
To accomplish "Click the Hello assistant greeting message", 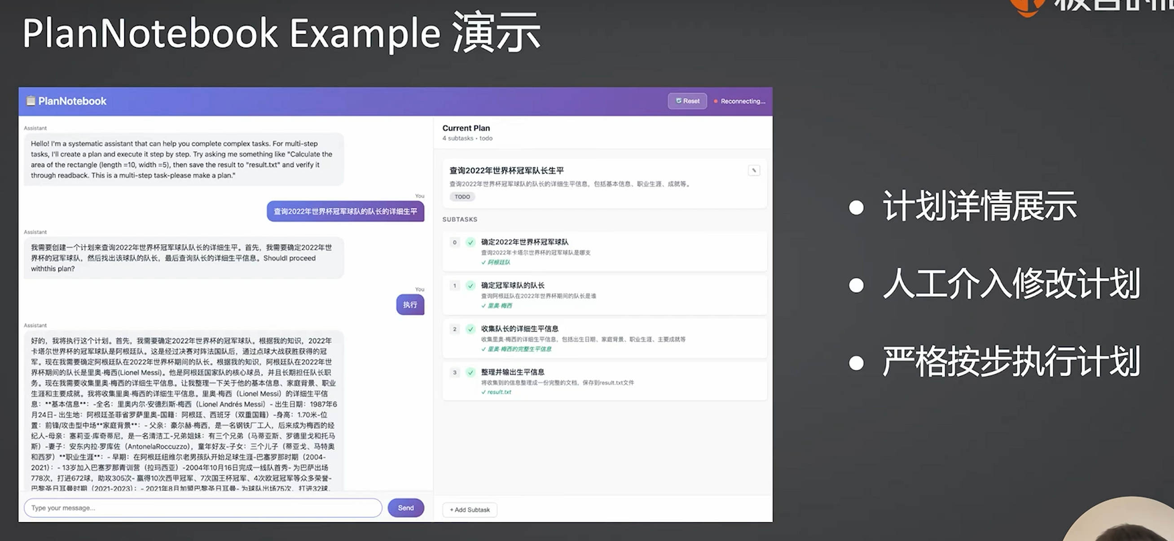I will [184, 159].
